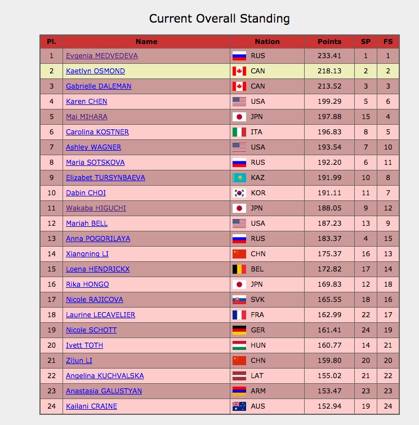The height and width of the screenshot is (425, 419).
Task: Click the Anna POGORILAYA name link
Action: (98, 239)
